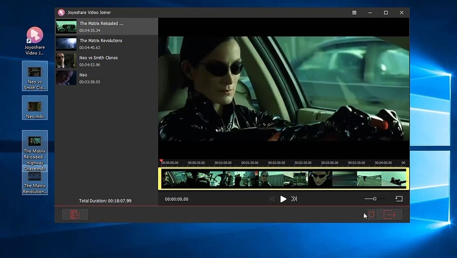This screenshot has height=258, width=457.
Task: Select Neo vs Smith Clones clip
Action: tap(106, 61)
